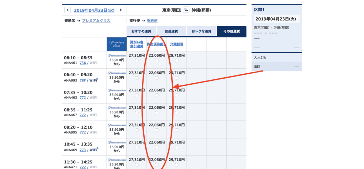Select 22,060円 fare for ANA993 flight

coord(157,78)
